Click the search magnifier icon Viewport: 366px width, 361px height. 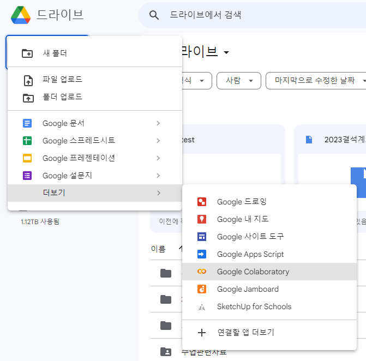(154, 15)
